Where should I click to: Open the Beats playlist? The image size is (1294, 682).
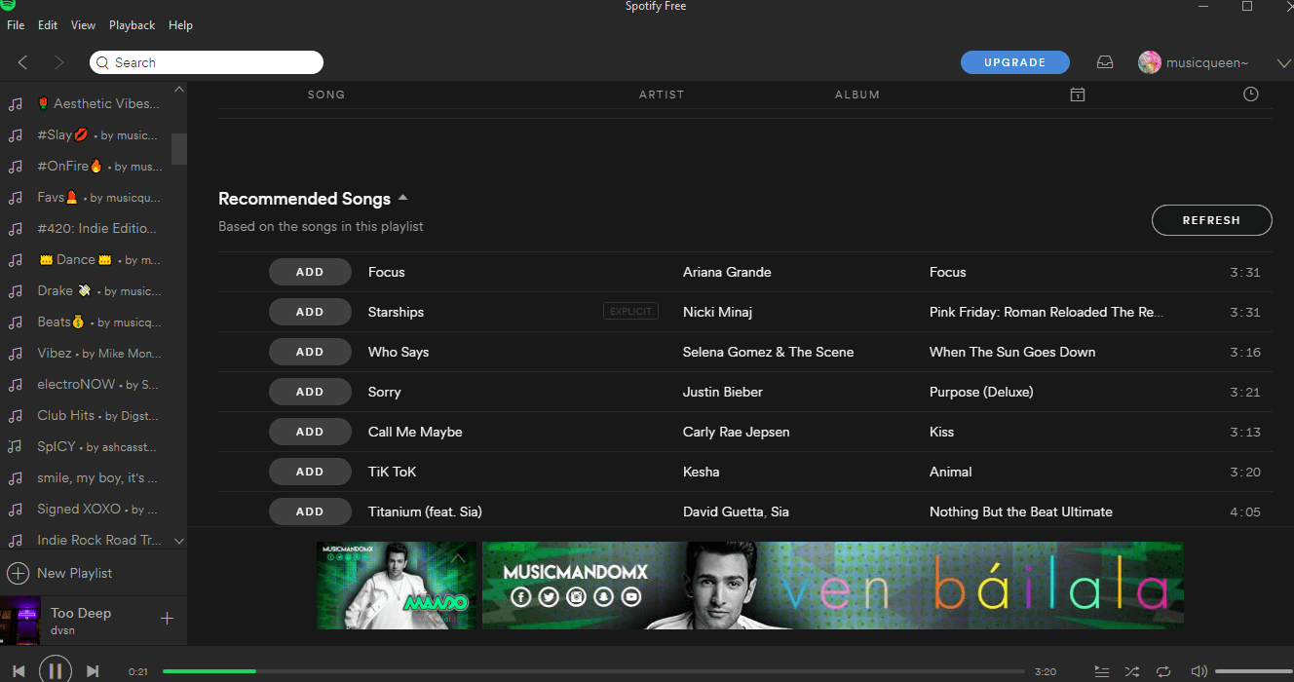[x=98, y=322]
